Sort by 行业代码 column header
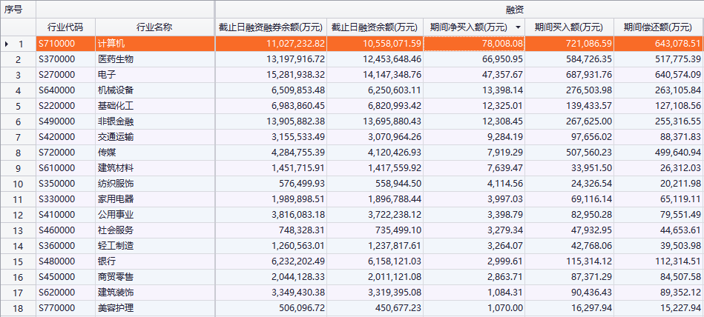 tap(65, 27)
